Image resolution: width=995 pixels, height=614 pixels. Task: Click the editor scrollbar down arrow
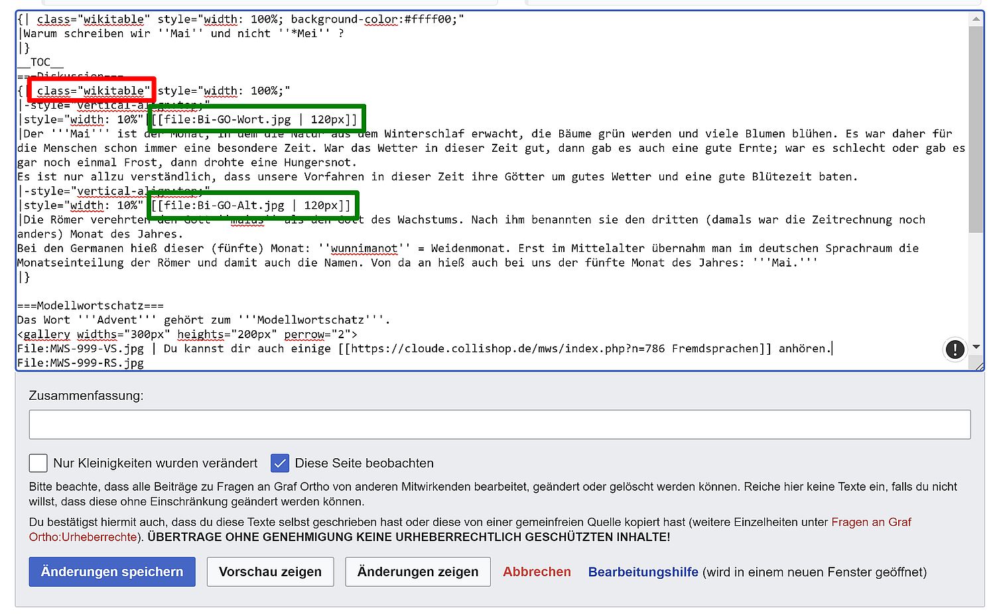tap(975, 347)
